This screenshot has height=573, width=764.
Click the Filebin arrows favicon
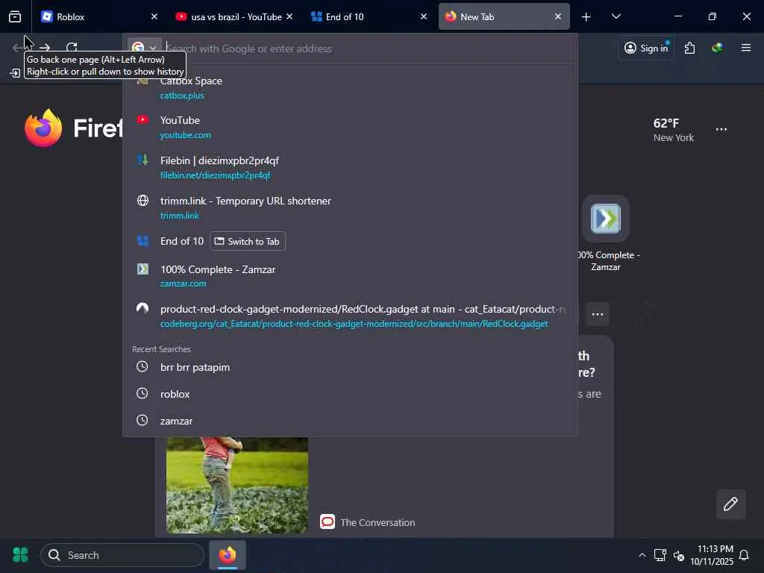pyautogui.click(x=143, y=160)
